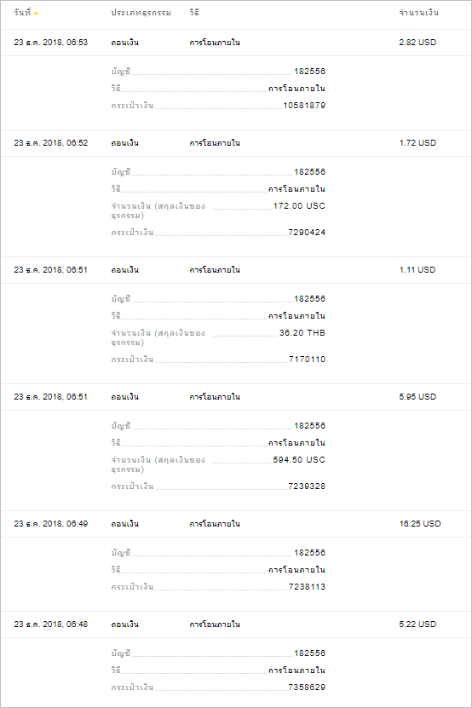472x708 pixels.
Task: Click wallet number 7290424
Action: (307, 232)
